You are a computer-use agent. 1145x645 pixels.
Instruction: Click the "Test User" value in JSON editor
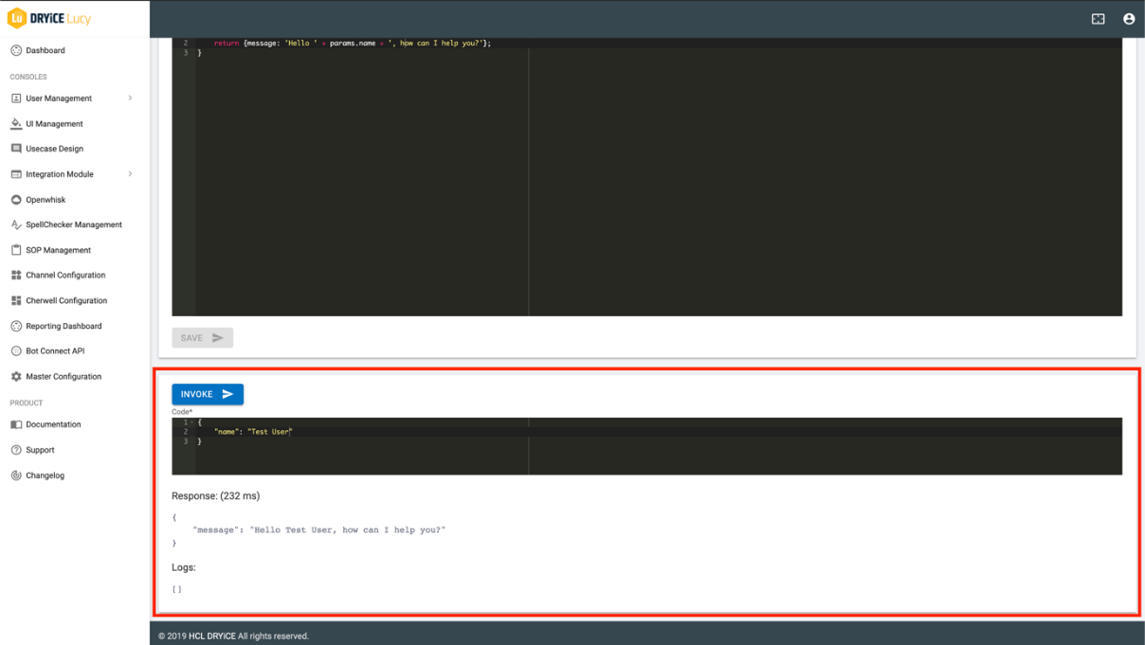click(x=270, y=432)
